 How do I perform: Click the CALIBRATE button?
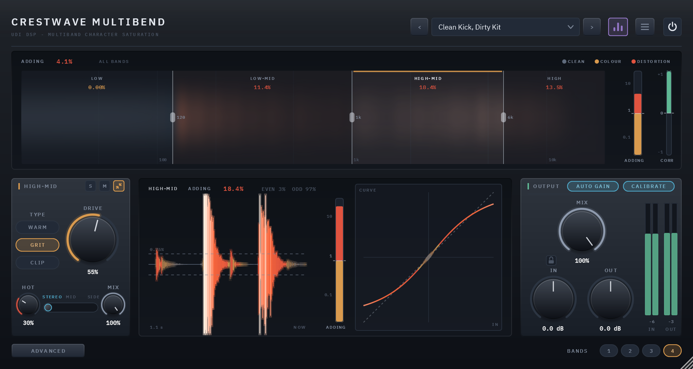point(648,186)
